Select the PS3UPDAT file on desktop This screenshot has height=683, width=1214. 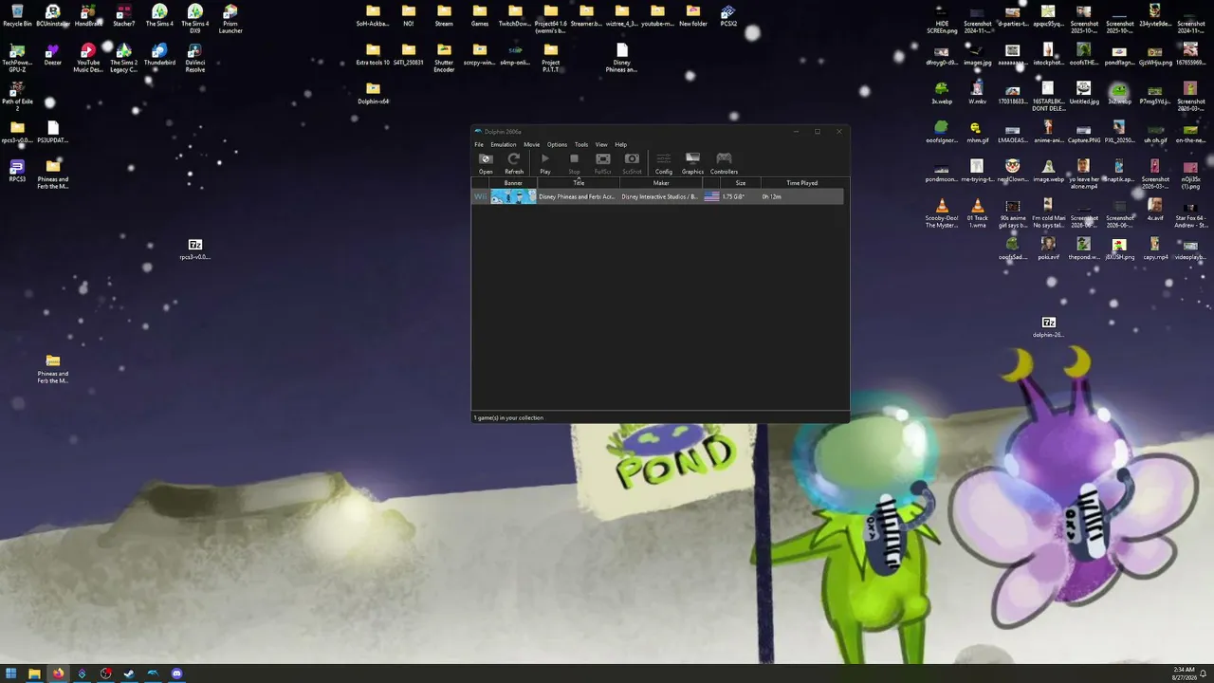click(x=52, y=132)
